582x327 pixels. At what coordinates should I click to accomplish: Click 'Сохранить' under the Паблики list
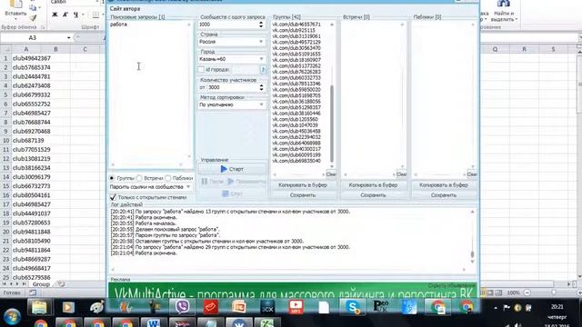[x=444, y=195]
